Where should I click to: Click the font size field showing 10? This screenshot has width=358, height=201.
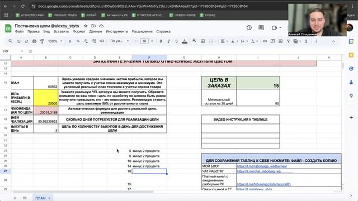pyautogui.click(x=144, y=41)
